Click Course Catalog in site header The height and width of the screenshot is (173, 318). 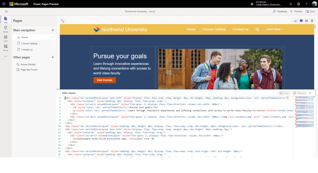coord(214,29)
